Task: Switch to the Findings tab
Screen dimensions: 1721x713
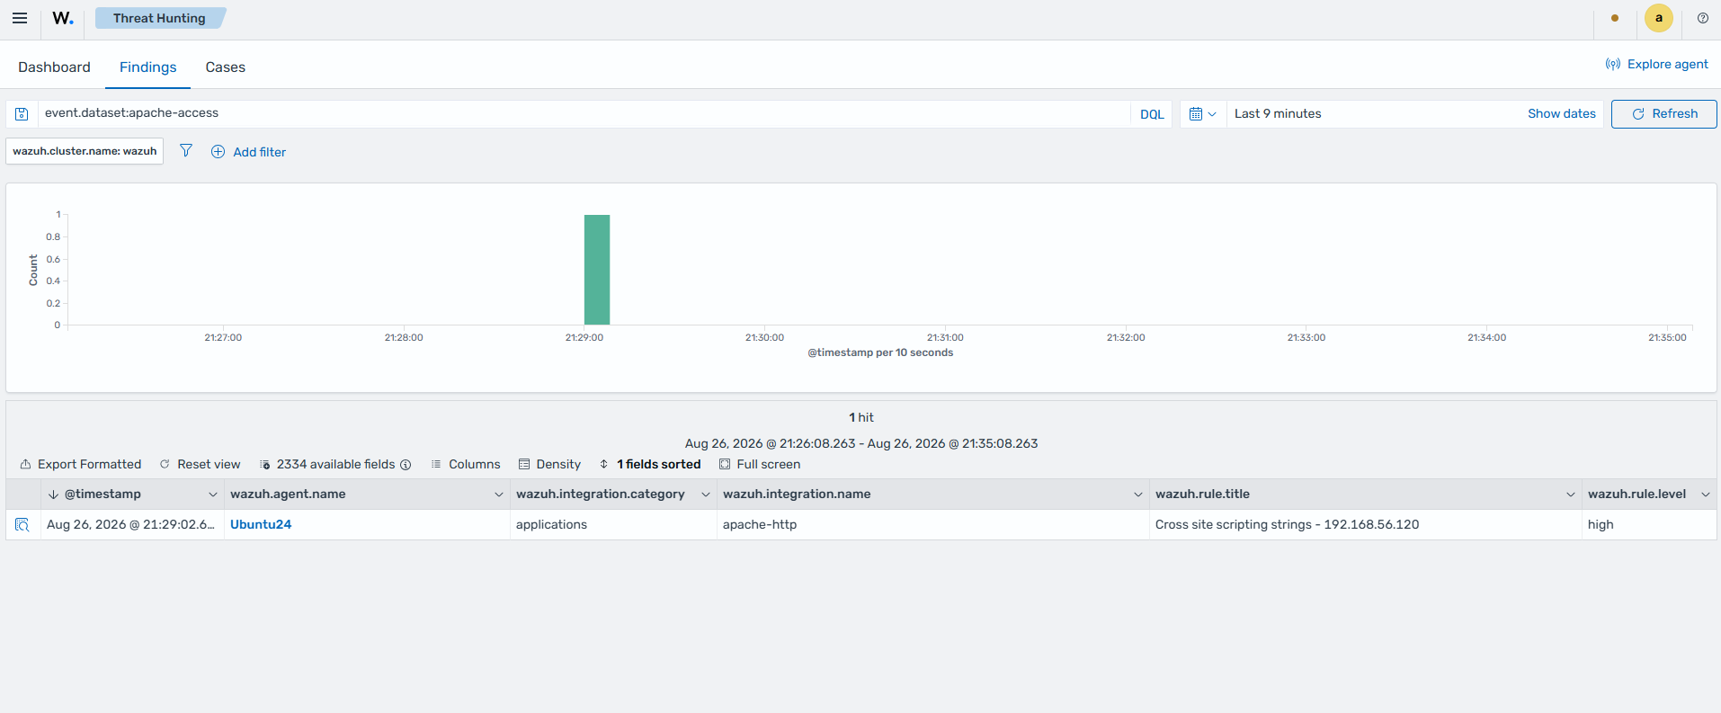Action: coord(147,67)
